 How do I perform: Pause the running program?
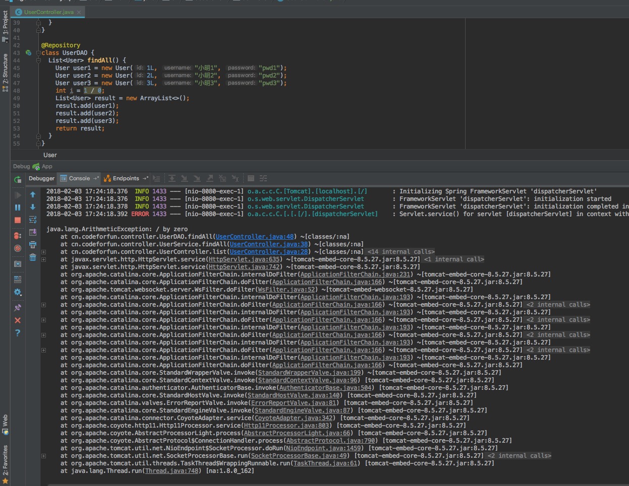tap(18, 207)
